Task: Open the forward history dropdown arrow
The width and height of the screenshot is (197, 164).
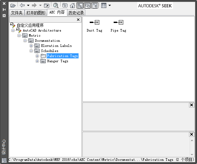Action: 40,5
